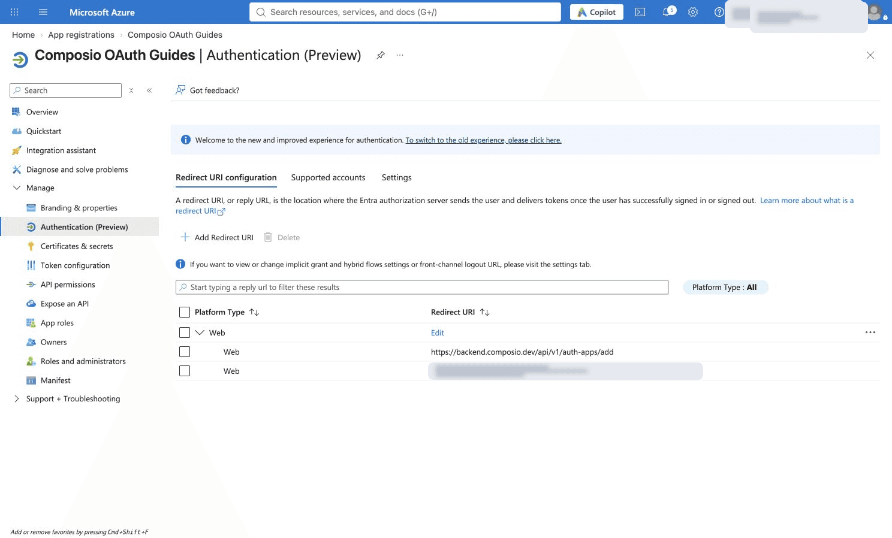
Task: Pin the Authentication blade with the pin icon
Action: pos(381,55)
